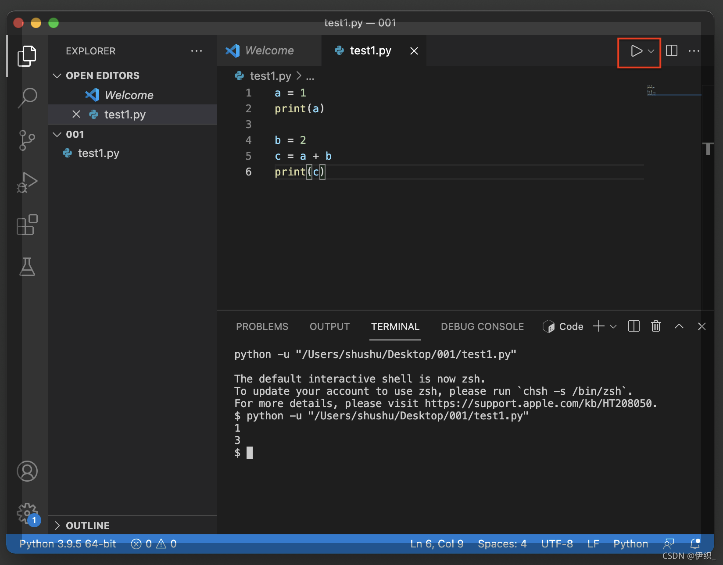723x565 pixels.
Task: Open the Run and Debug view
Action: click(x=27, y=182)
